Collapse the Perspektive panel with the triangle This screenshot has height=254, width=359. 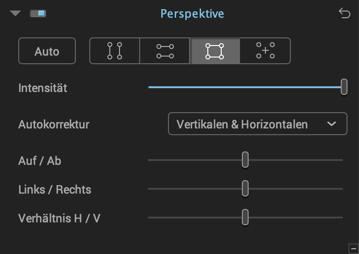point(15,13)
